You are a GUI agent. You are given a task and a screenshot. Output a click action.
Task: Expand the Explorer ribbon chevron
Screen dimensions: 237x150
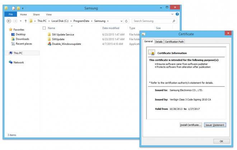point(172,14)
